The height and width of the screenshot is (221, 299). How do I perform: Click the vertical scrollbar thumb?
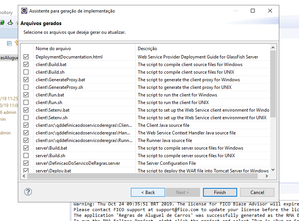[x=273, y=84]
